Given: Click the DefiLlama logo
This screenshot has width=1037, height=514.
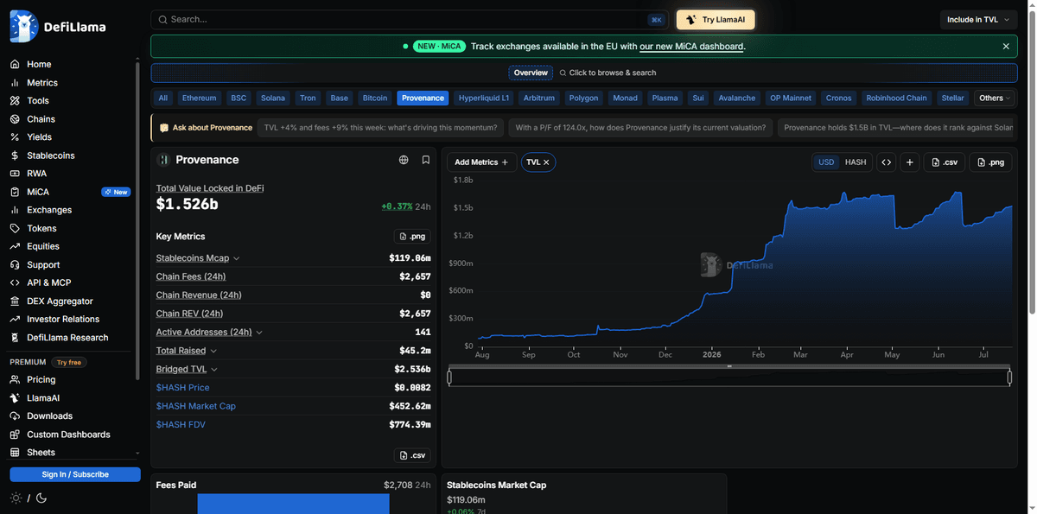Looking at the screenshot, I should coord(58,27).
